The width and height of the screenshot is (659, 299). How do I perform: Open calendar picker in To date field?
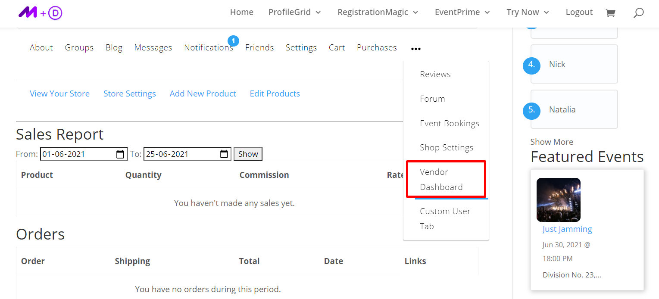[224, 154]
